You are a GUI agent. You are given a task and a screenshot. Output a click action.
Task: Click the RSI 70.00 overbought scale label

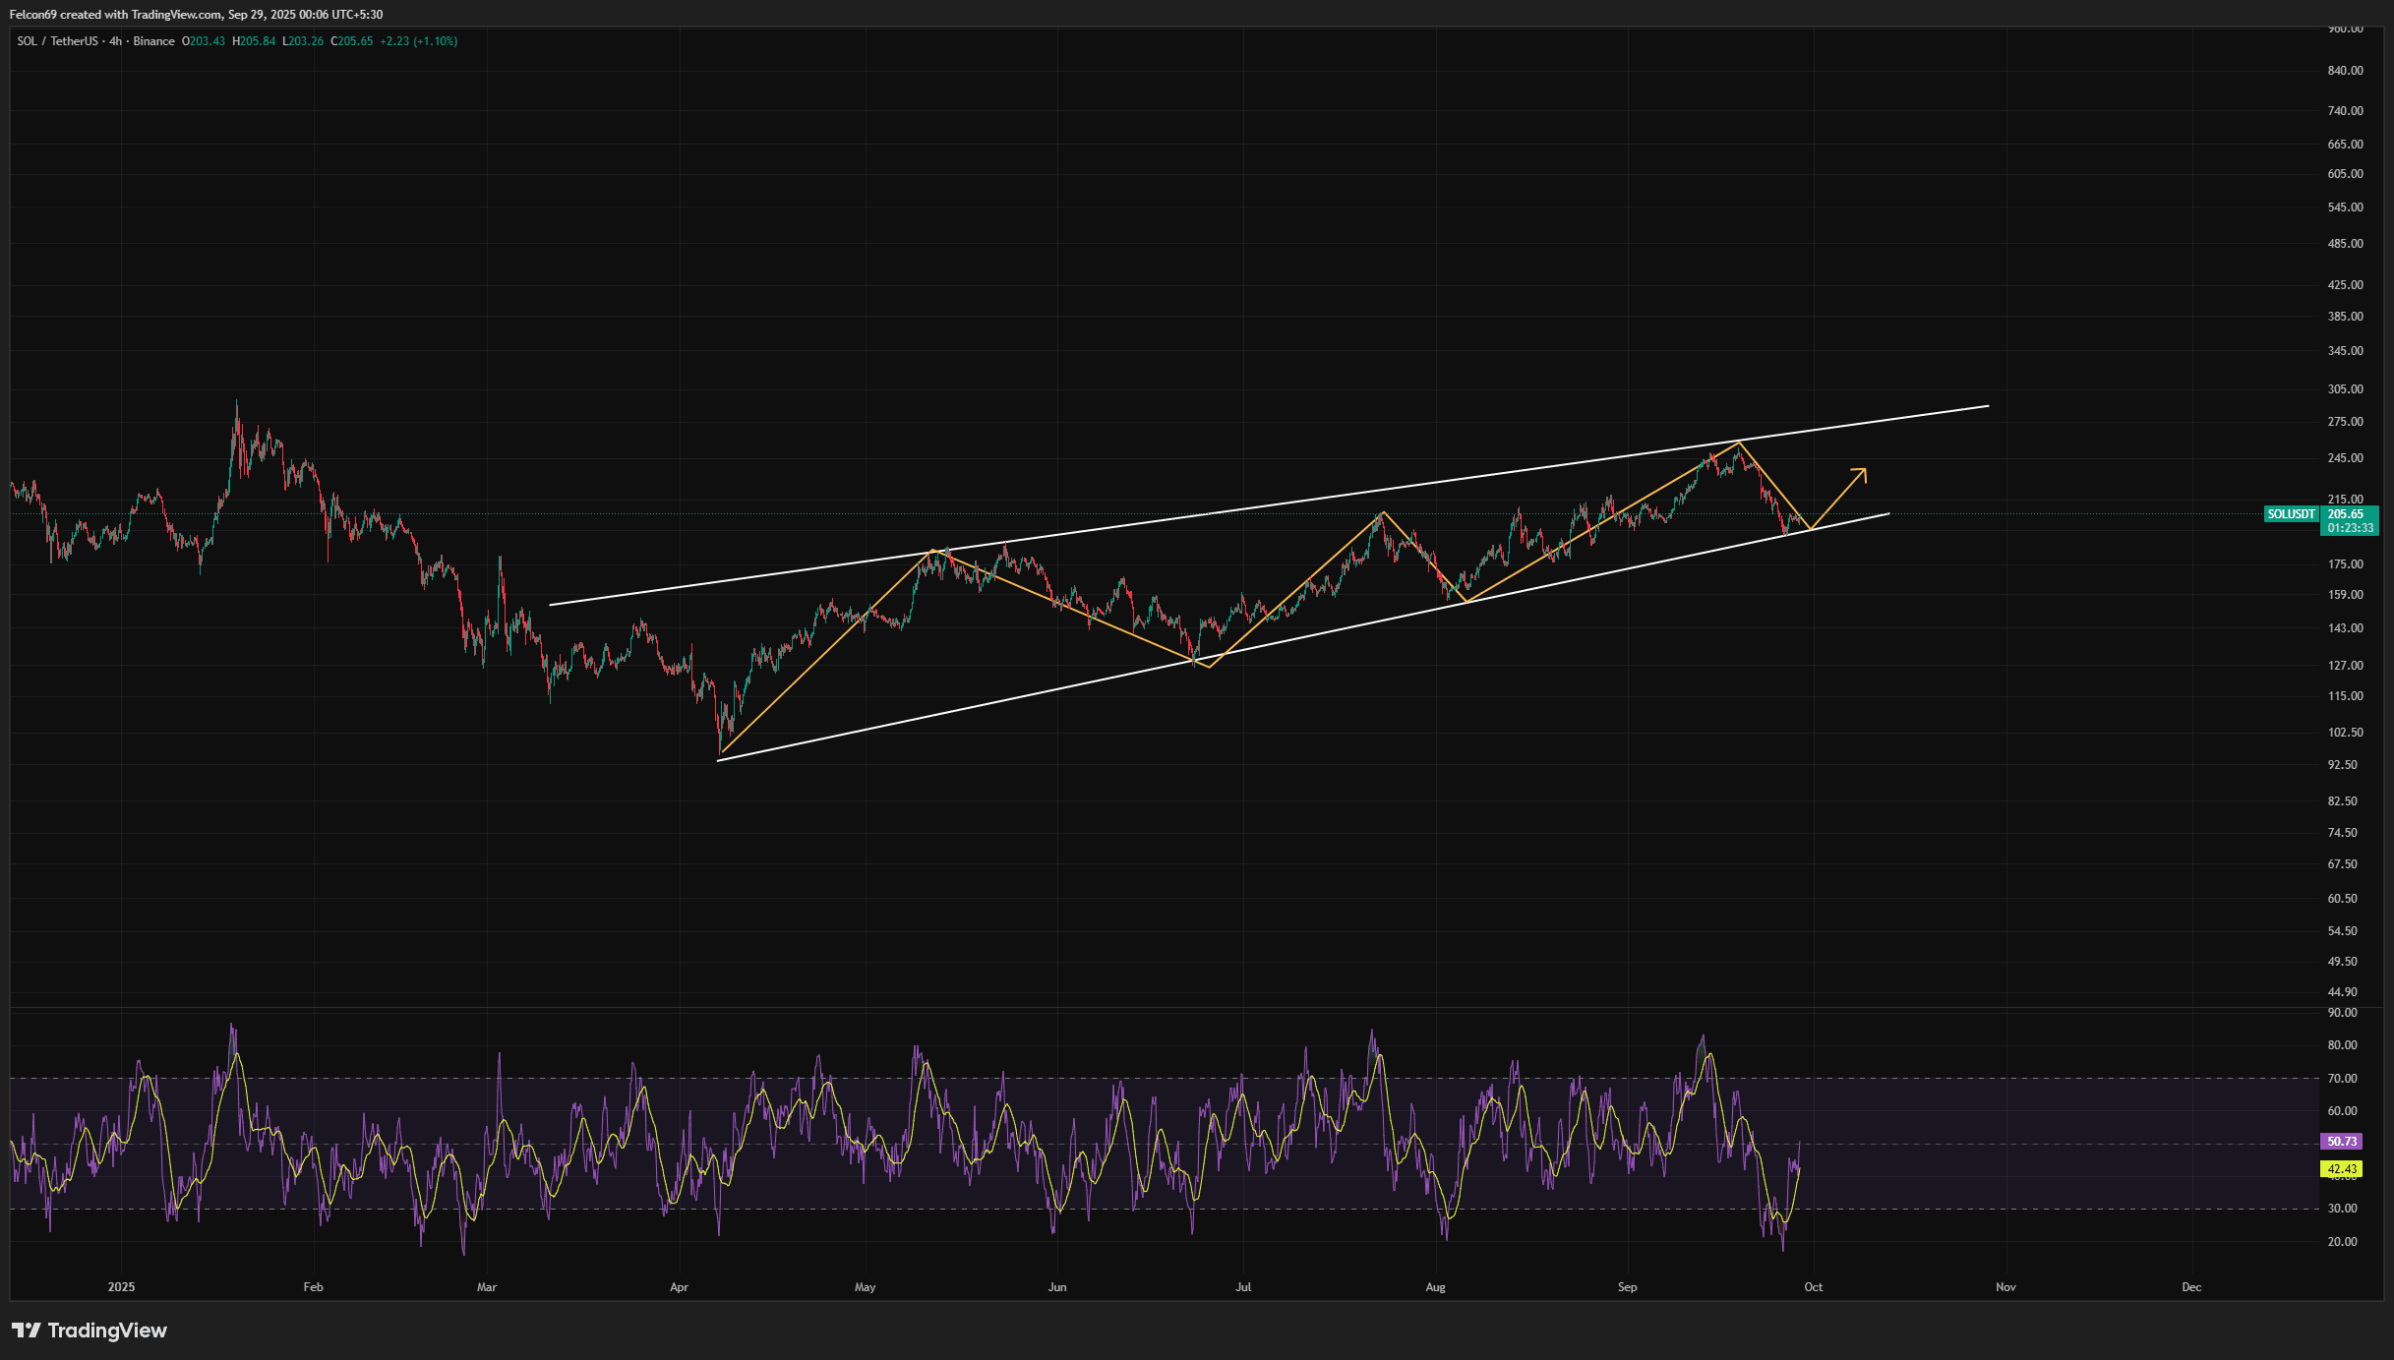(x=2343, y=1079)
